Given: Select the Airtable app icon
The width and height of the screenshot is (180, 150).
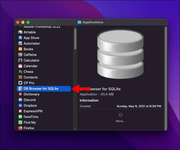Looking at the screenshot, I should [20, 32].
